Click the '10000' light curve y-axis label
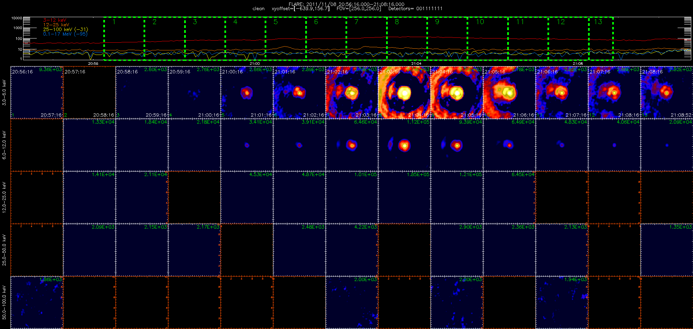The image size is (693, 329). pos(16,18)
